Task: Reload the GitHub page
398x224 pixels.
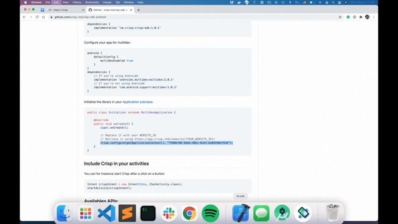Action: pos(37,17)
